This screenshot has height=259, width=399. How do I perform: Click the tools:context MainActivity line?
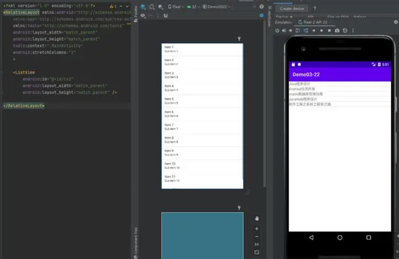tap(48, 46)
